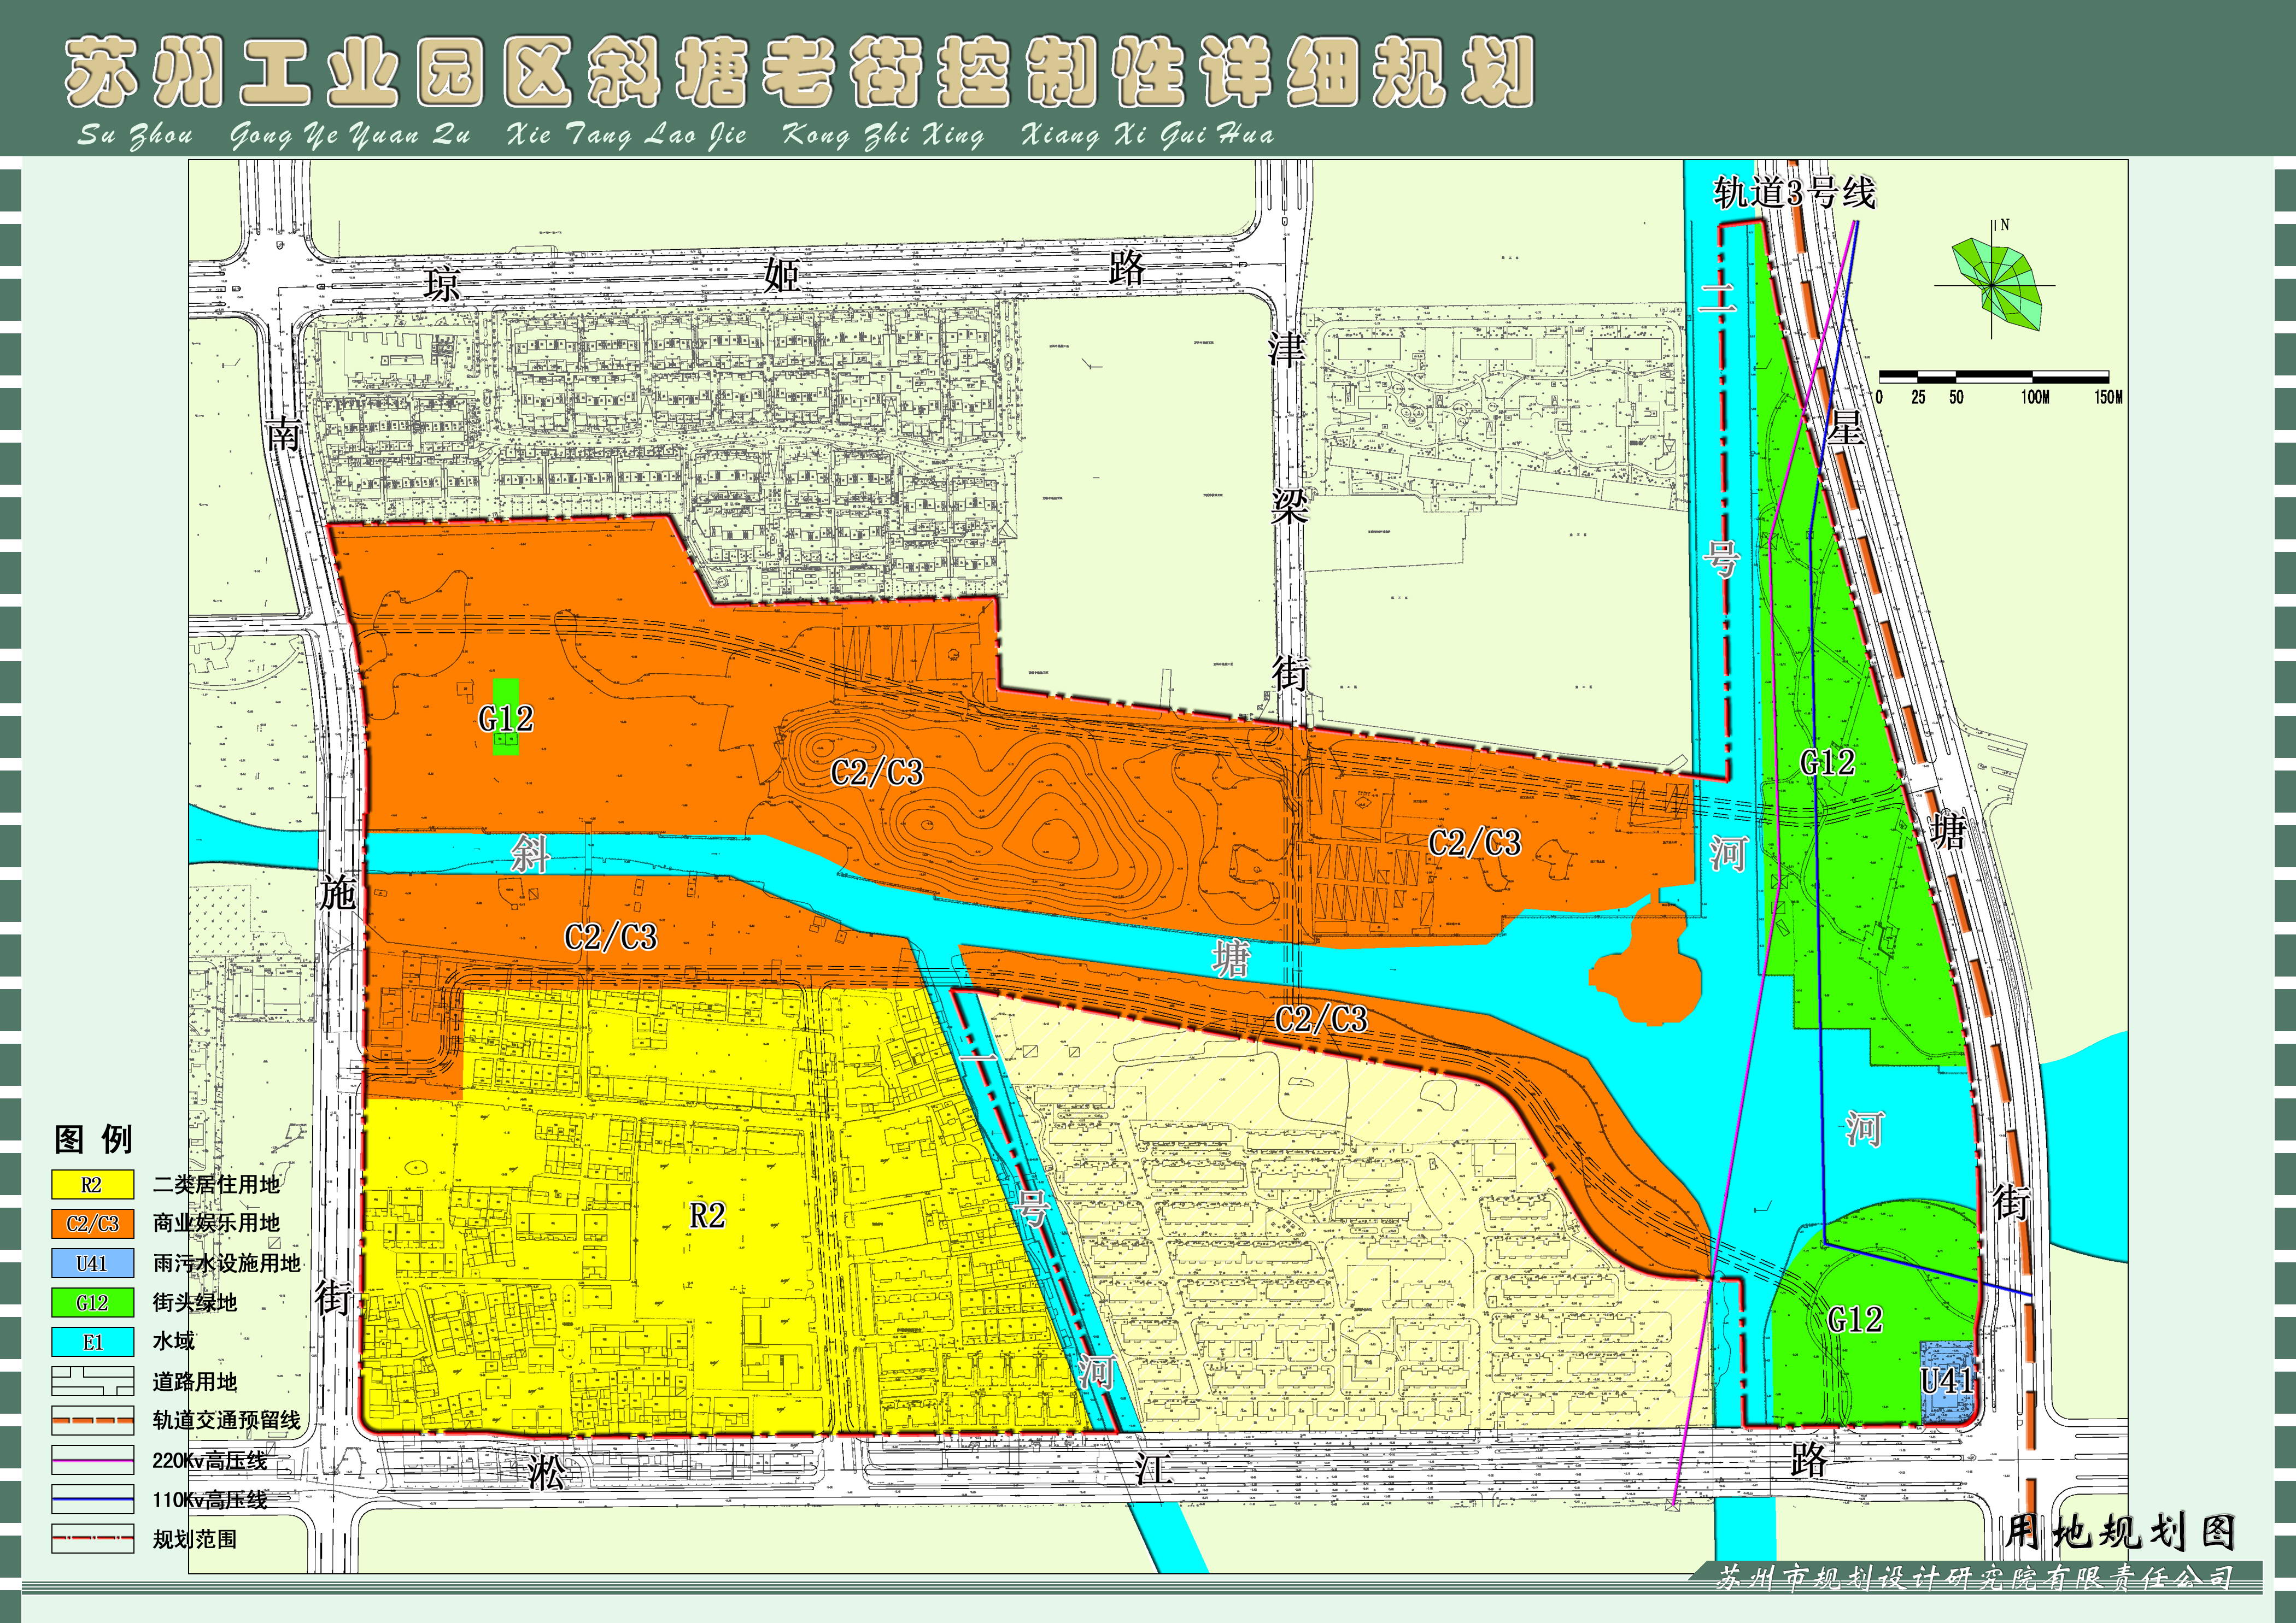Viewport: 2296px width, 1623px height.
Task: Click the 轨道3号线 label at top
Action: click(x=1794, y=192)
